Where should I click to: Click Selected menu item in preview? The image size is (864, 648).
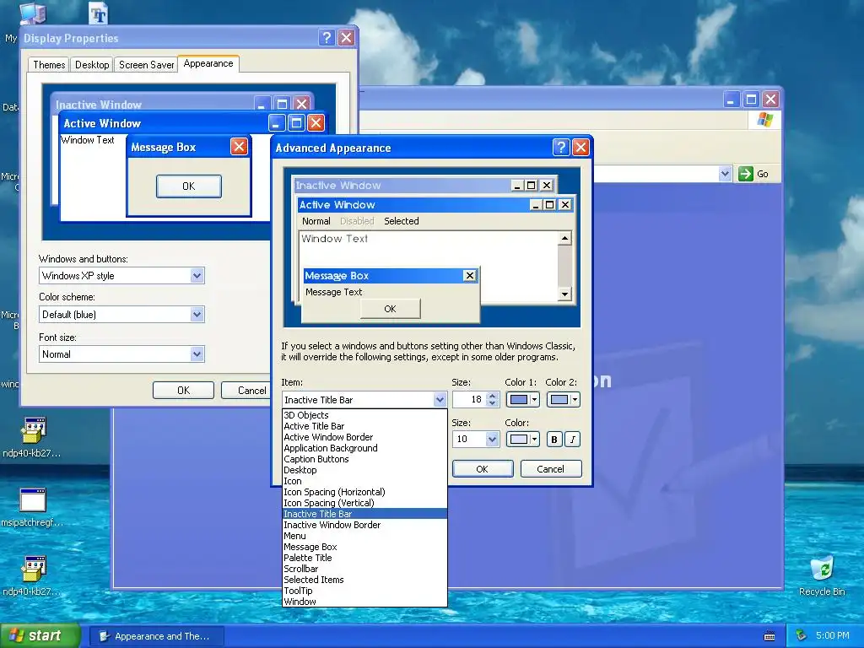pos(401,221)
